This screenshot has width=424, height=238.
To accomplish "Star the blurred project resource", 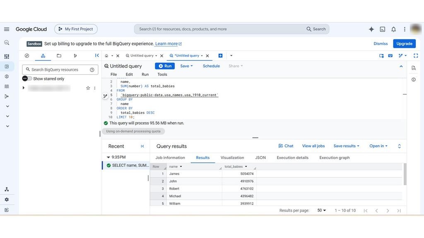I will click(88, 88).
